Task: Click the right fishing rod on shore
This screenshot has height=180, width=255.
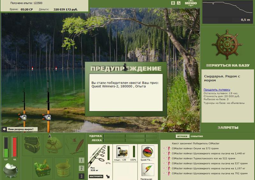Action: coord(48,106)
